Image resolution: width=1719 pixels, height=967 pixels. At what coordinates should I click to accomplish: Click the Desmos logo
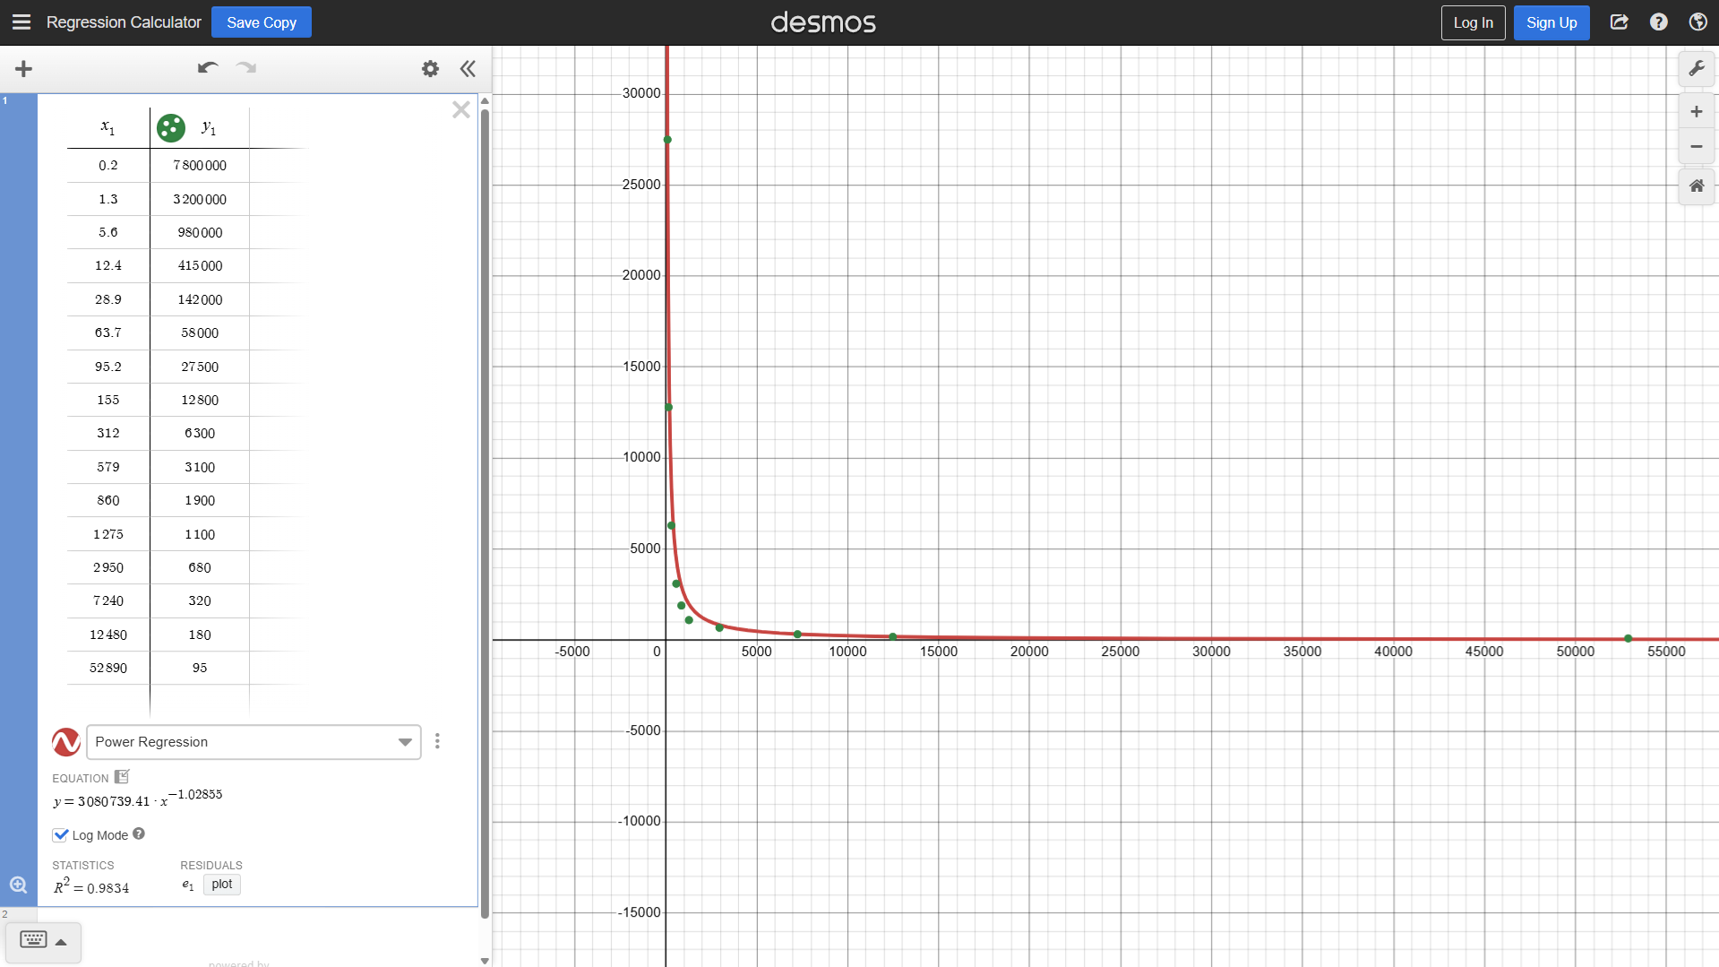coord(823,22)
